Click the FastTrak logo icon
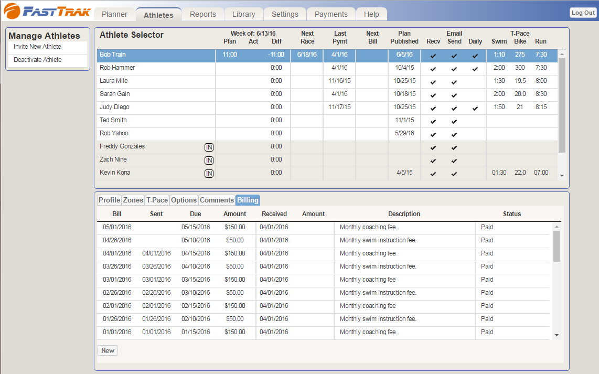This screenshot has width=599, height=374. click(x=13, y=11)
